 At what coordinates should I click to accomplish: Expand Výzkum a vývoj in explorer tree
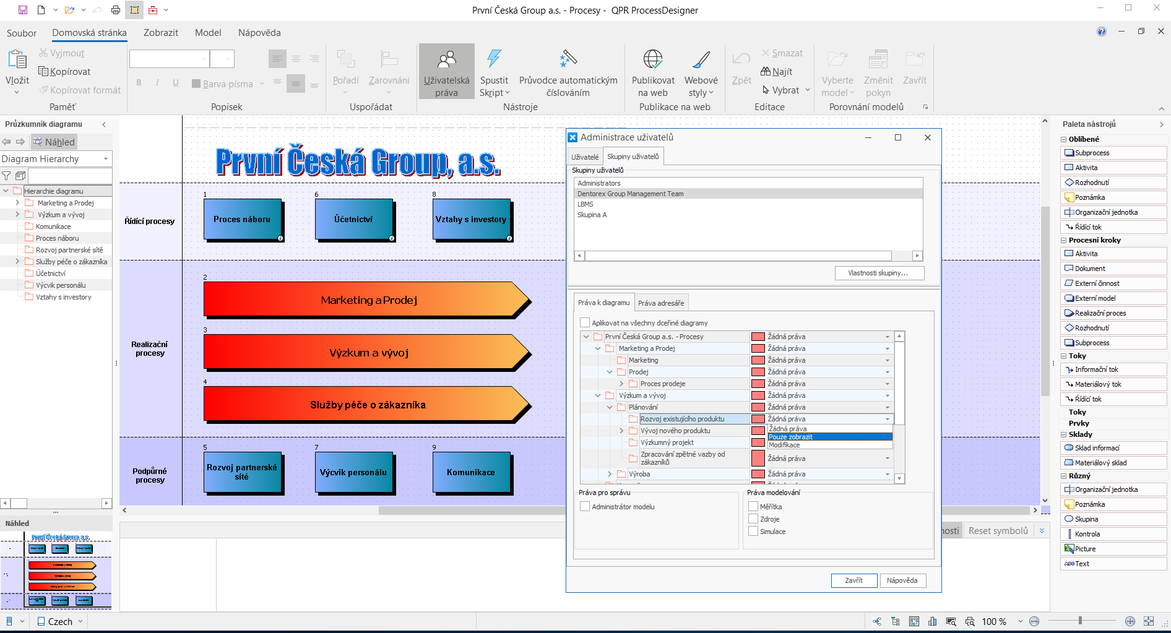[17, 215]
